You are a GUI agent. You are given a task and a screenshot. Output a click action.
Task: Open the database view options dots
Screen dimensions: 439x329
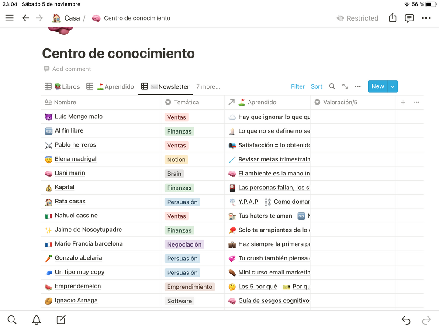(357, 87)
